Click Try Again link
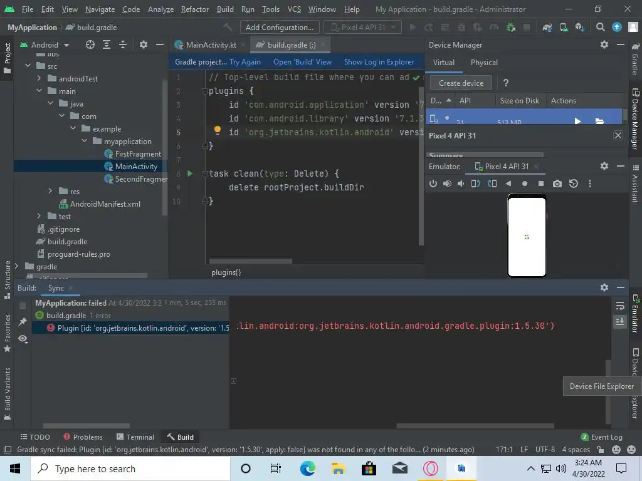The height and width of the screenshot is (481, 642). point(245,62)
